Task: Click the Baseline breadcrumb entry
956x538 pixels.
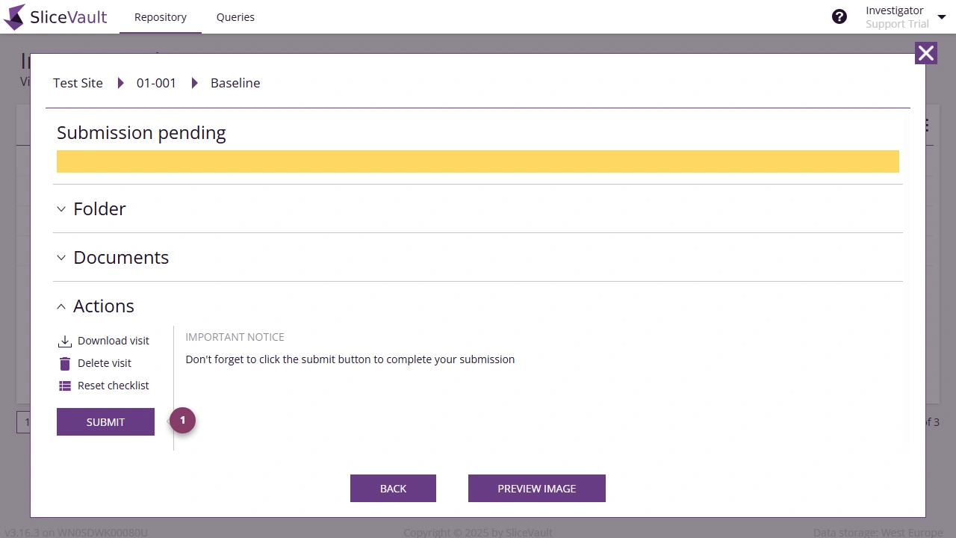Action: (235, 83)
